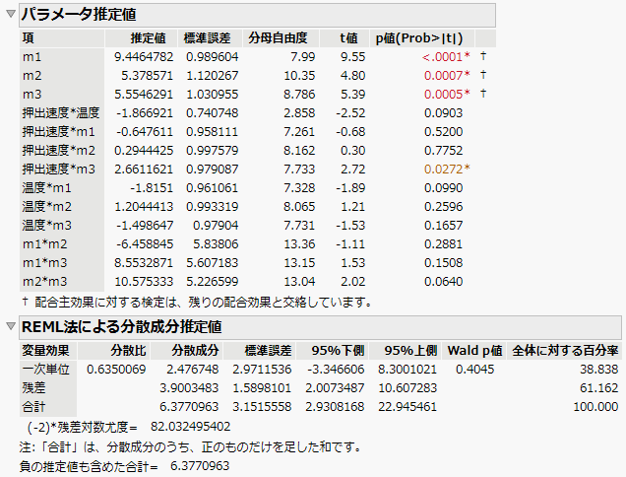Click the 合計 row label
Screen dimensions: 626x477
tap(33, 407)
